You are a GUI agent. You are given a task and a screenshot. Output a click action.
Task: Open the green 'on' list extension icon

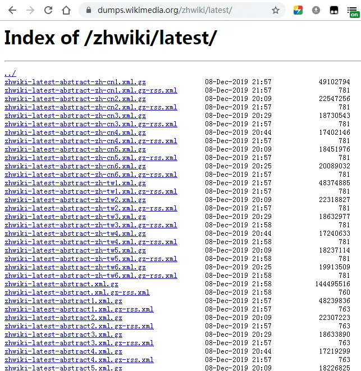point(354,12)
